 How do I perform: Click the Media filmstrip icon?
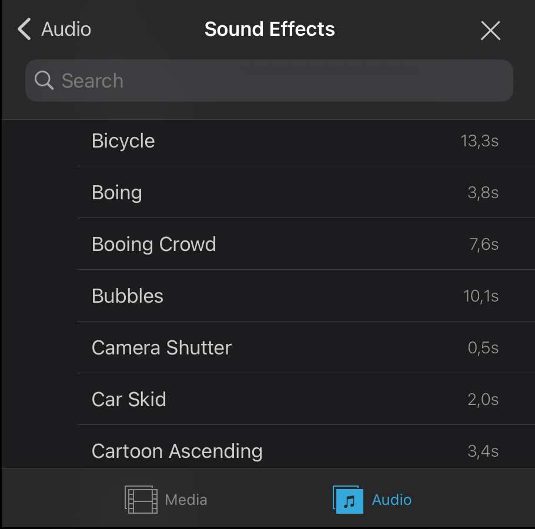141,500
